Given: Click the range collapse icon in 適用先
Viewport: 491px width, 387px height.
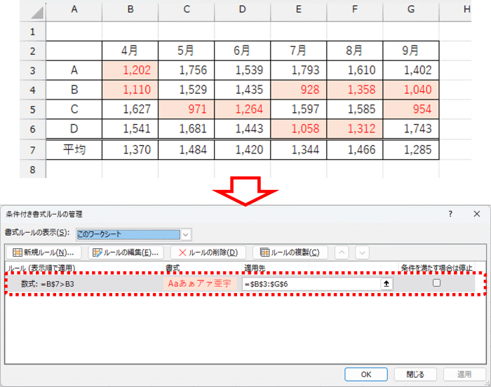Looking at the screenshot, I should pyautogui.click(x=385, y=283).
